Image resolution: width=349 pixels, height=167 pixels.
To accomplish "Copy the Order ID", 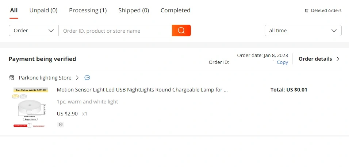I will tap(282, 62).
